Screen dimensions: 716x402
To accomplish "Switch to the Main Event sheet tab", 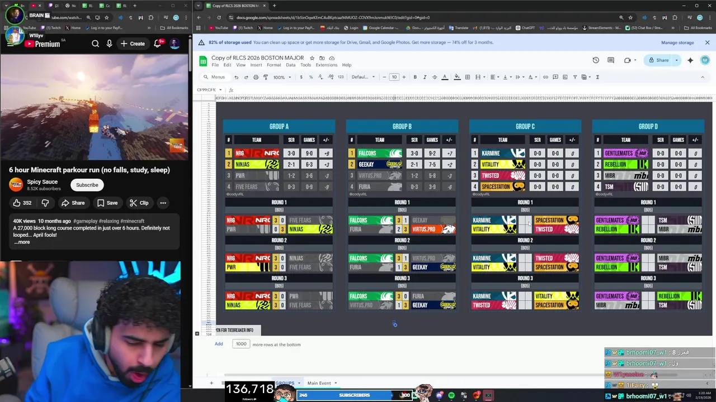I will 319,383.
